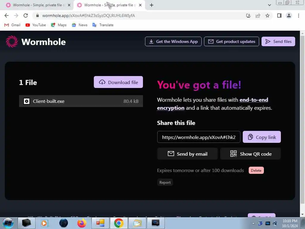305x229 pixels.
Task: Open the file folders taskbar icon
Action: pos(137,223)
